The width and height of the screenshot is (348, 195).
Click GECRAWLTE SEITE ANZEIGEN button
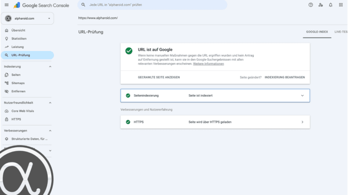coord(159,77)
